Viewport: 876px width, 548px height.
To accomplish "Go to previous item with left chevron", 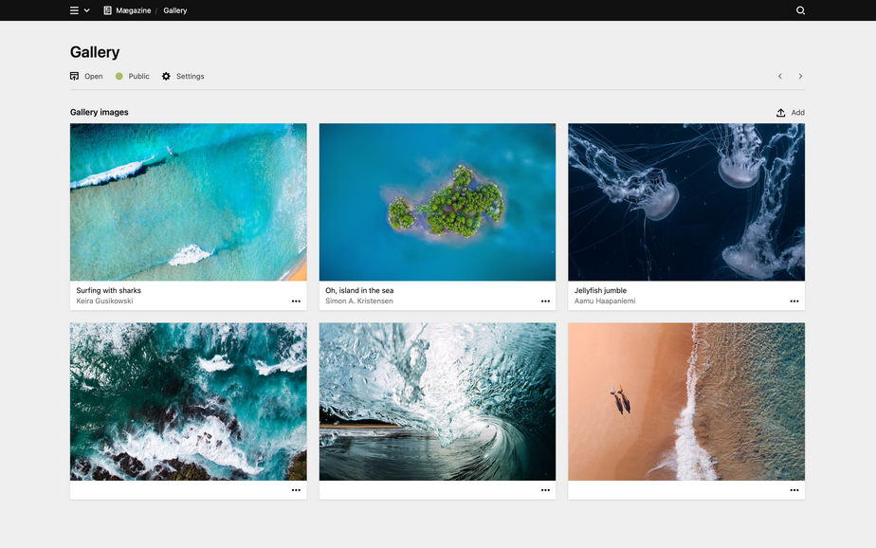I will [x=780, y=76].
